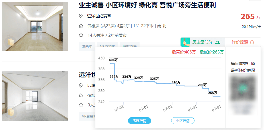Click the star icon beside 14人关注

coord(81,35)
